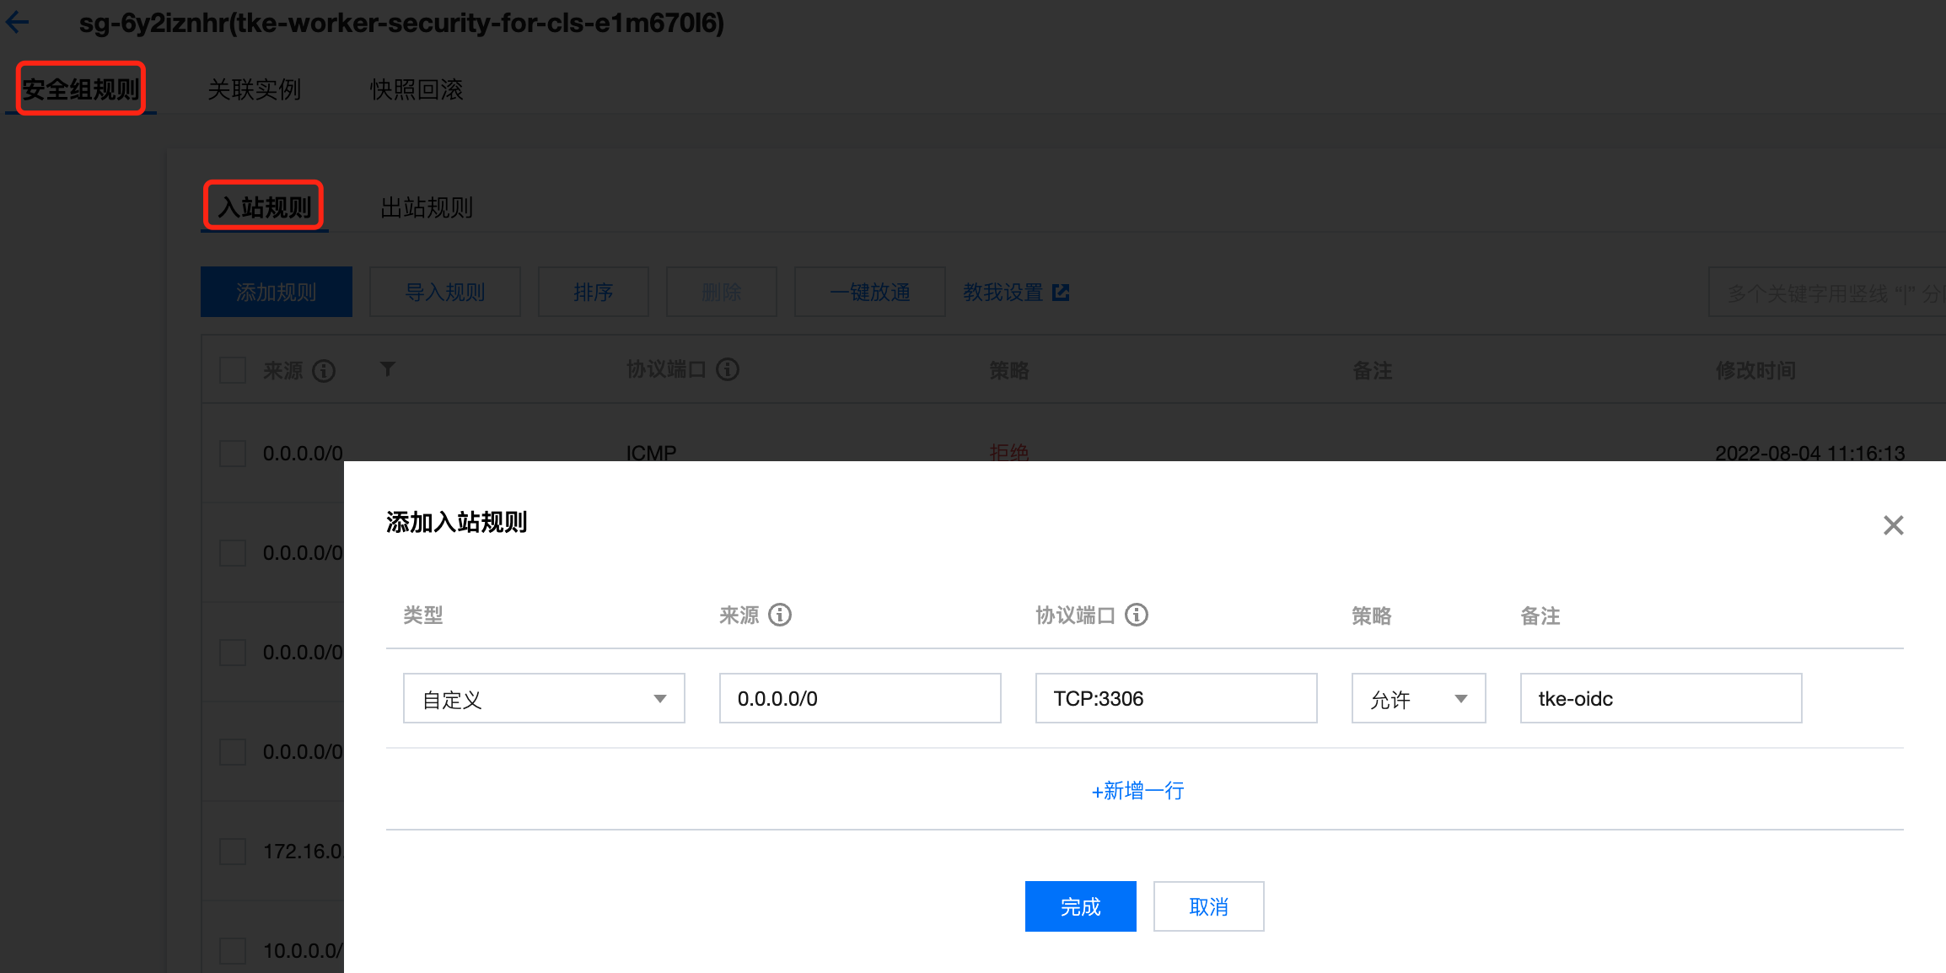Image resolution: width=1946 pixels, height=973 pixels.
Task: Switch to 出站规则 tab
Action: point(426,207)
